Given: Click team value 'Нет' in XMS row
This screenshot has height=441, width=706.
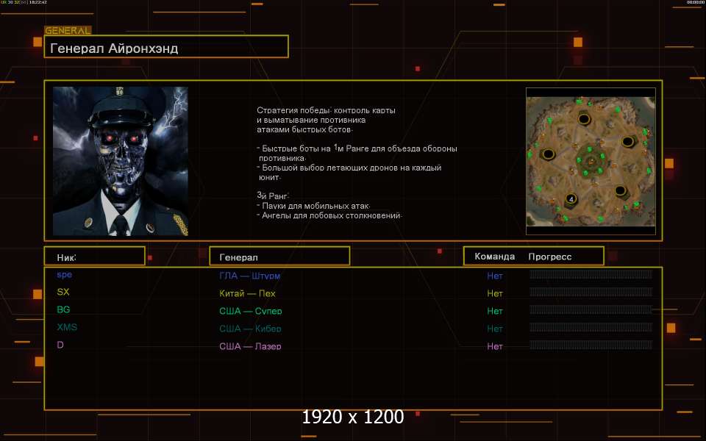Looking at the screenshot, I should coord(494,329).
